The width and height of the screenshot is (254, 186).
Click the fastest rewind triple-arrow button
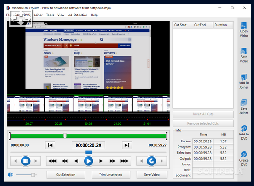pos(53,161)
